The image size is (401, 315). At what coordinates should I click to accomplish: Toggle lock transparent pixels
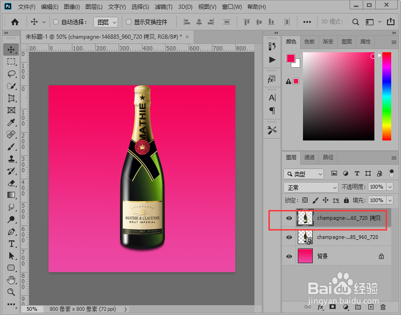click(305, 200)
